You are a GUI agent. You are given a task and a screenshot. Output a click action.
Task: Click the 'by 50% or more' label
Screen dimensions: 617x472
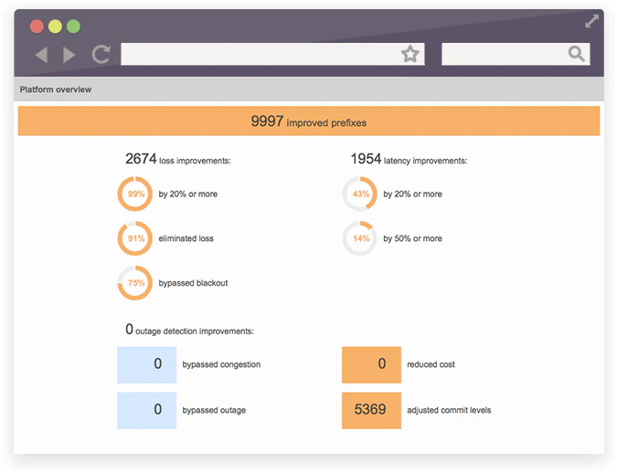point(413,238)
